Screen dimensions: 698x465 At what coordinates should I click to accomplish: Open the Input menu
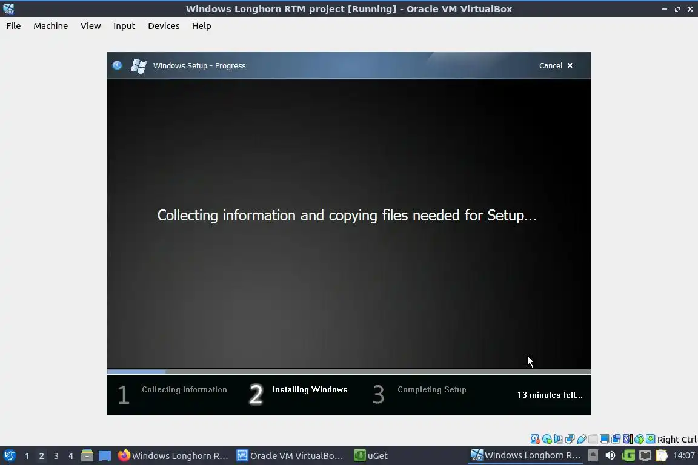click(124, 26)
